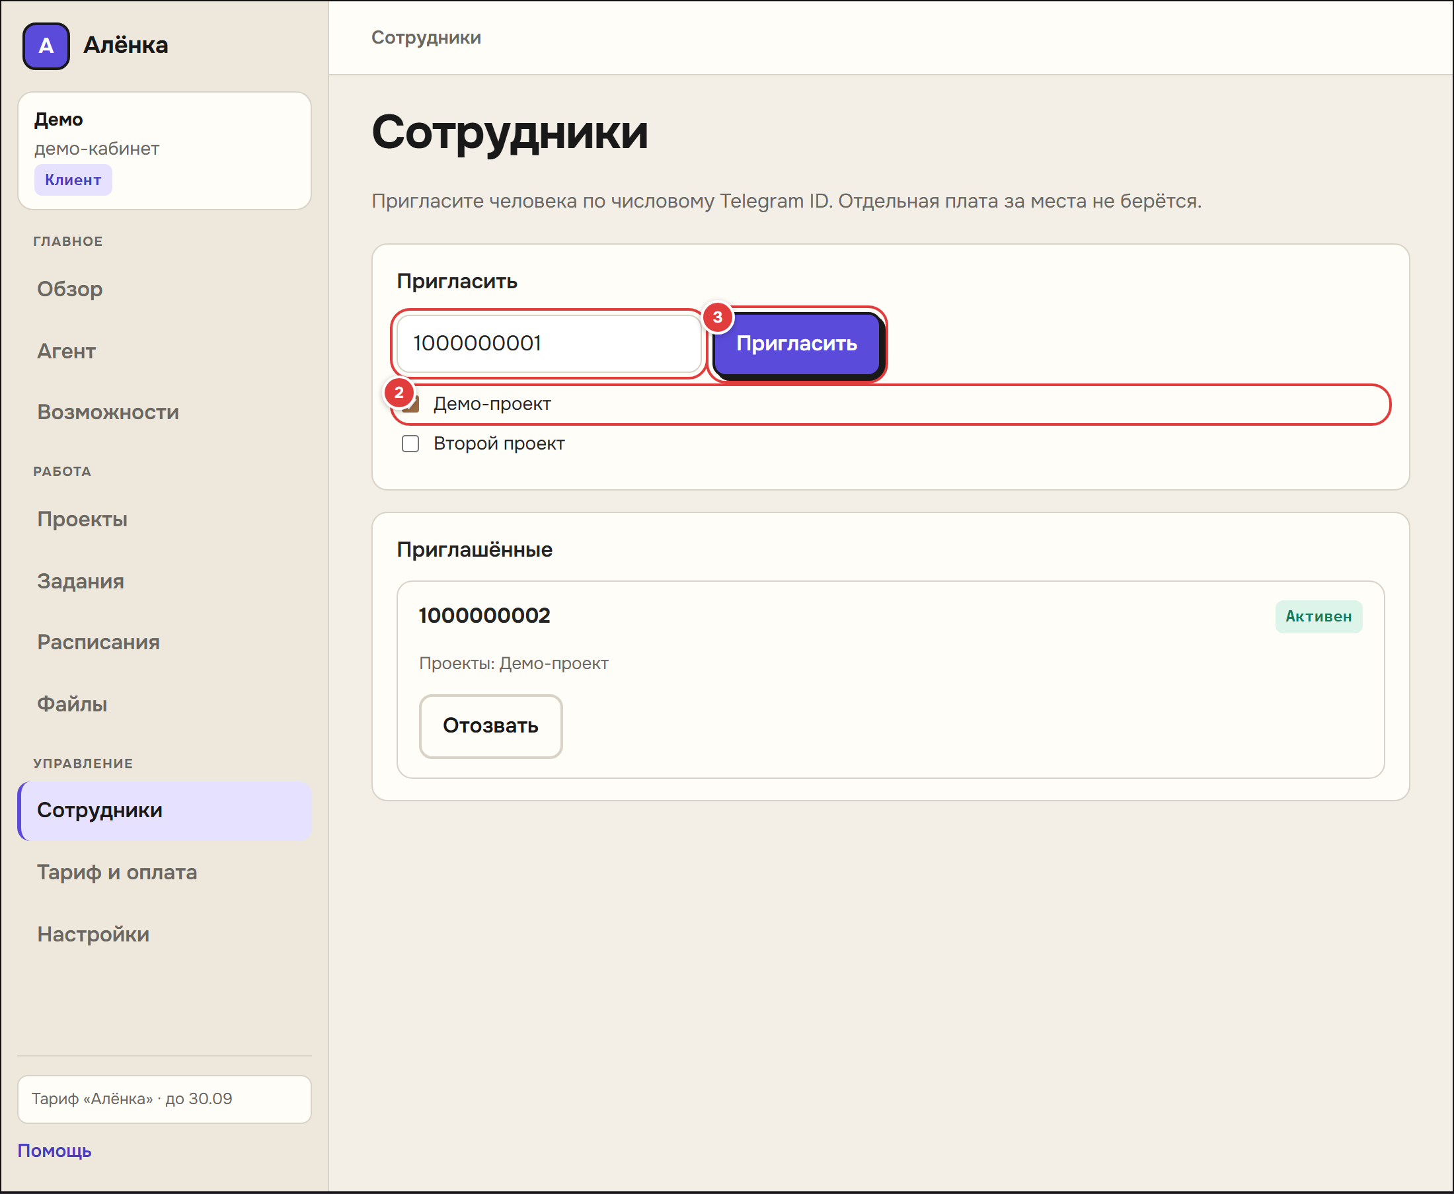Click the Демо cabinet card
Screen dimensions: 1454x1194
click(165, 151)
